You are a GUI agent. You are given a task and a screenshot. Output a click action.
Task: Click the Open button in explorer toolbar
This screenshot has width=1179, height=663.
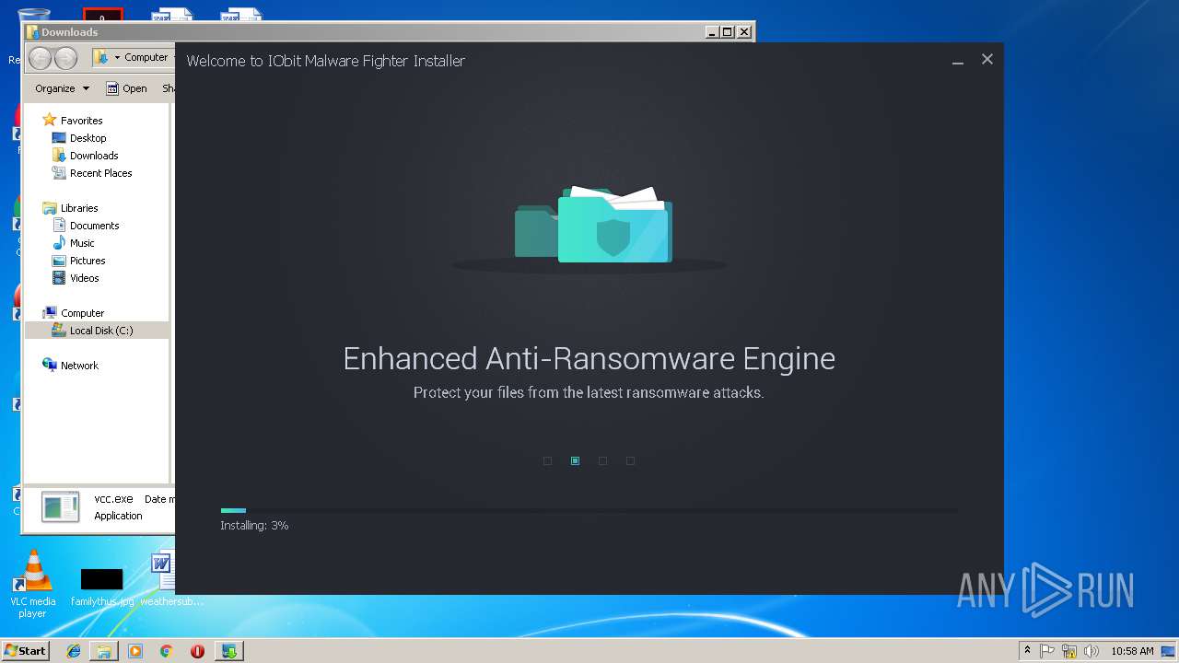click(126, 88)
